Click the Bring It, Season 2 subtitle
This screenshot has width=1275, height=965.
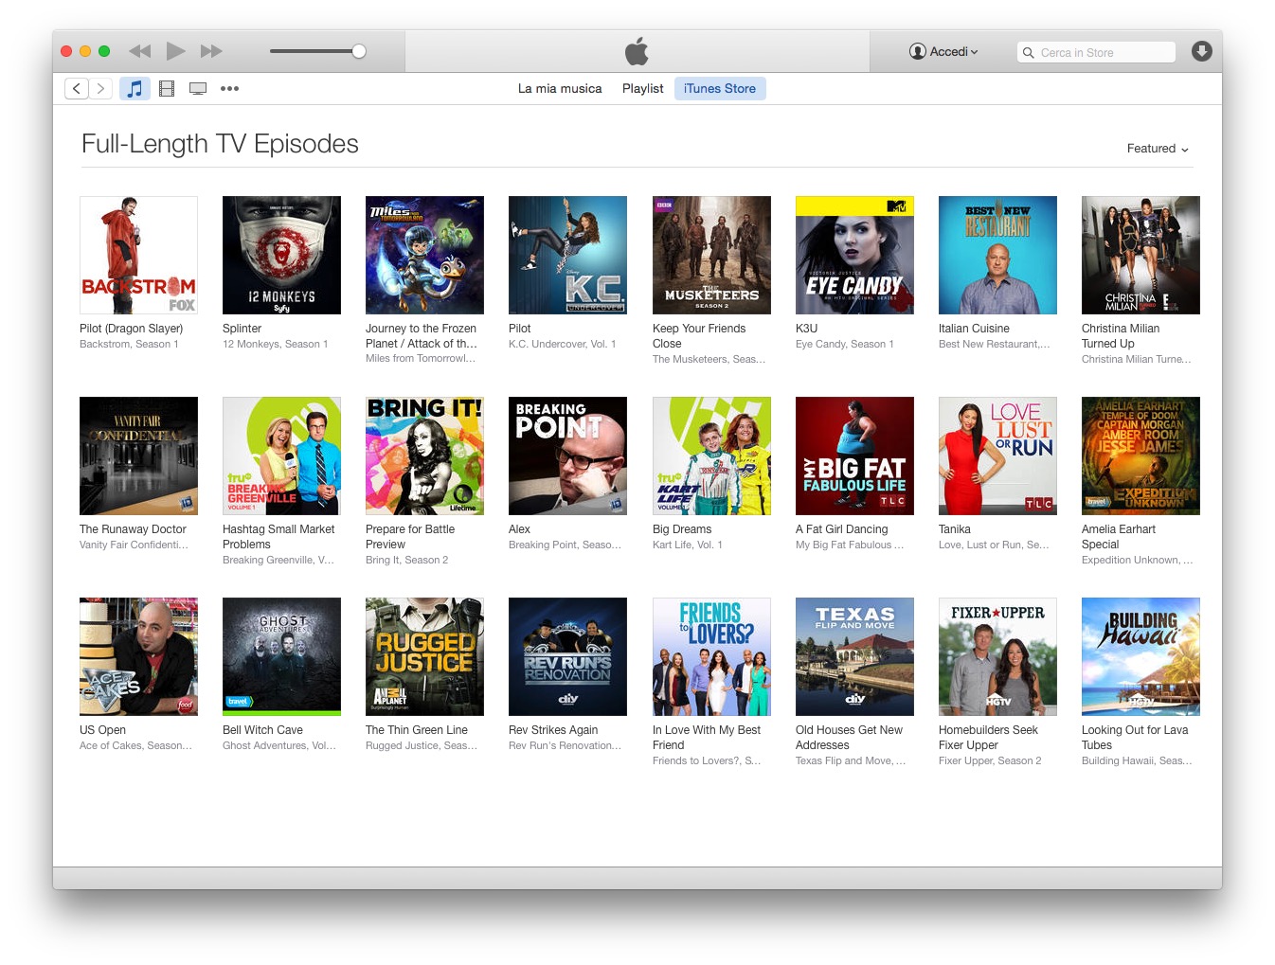pyautogui.click(x=406, y=561)
